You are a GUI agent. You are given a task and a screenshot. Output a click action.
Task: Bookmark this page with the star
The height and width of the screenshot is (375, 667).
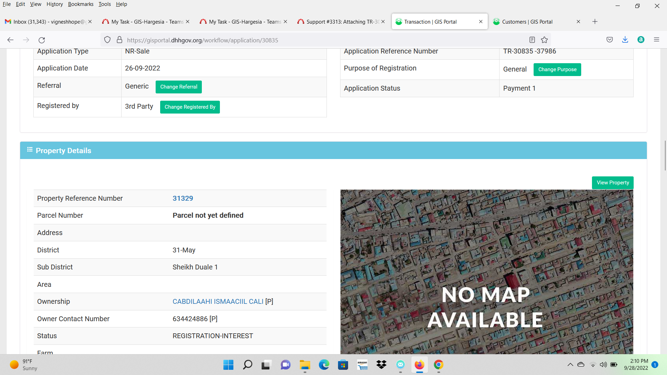point(544,40)
